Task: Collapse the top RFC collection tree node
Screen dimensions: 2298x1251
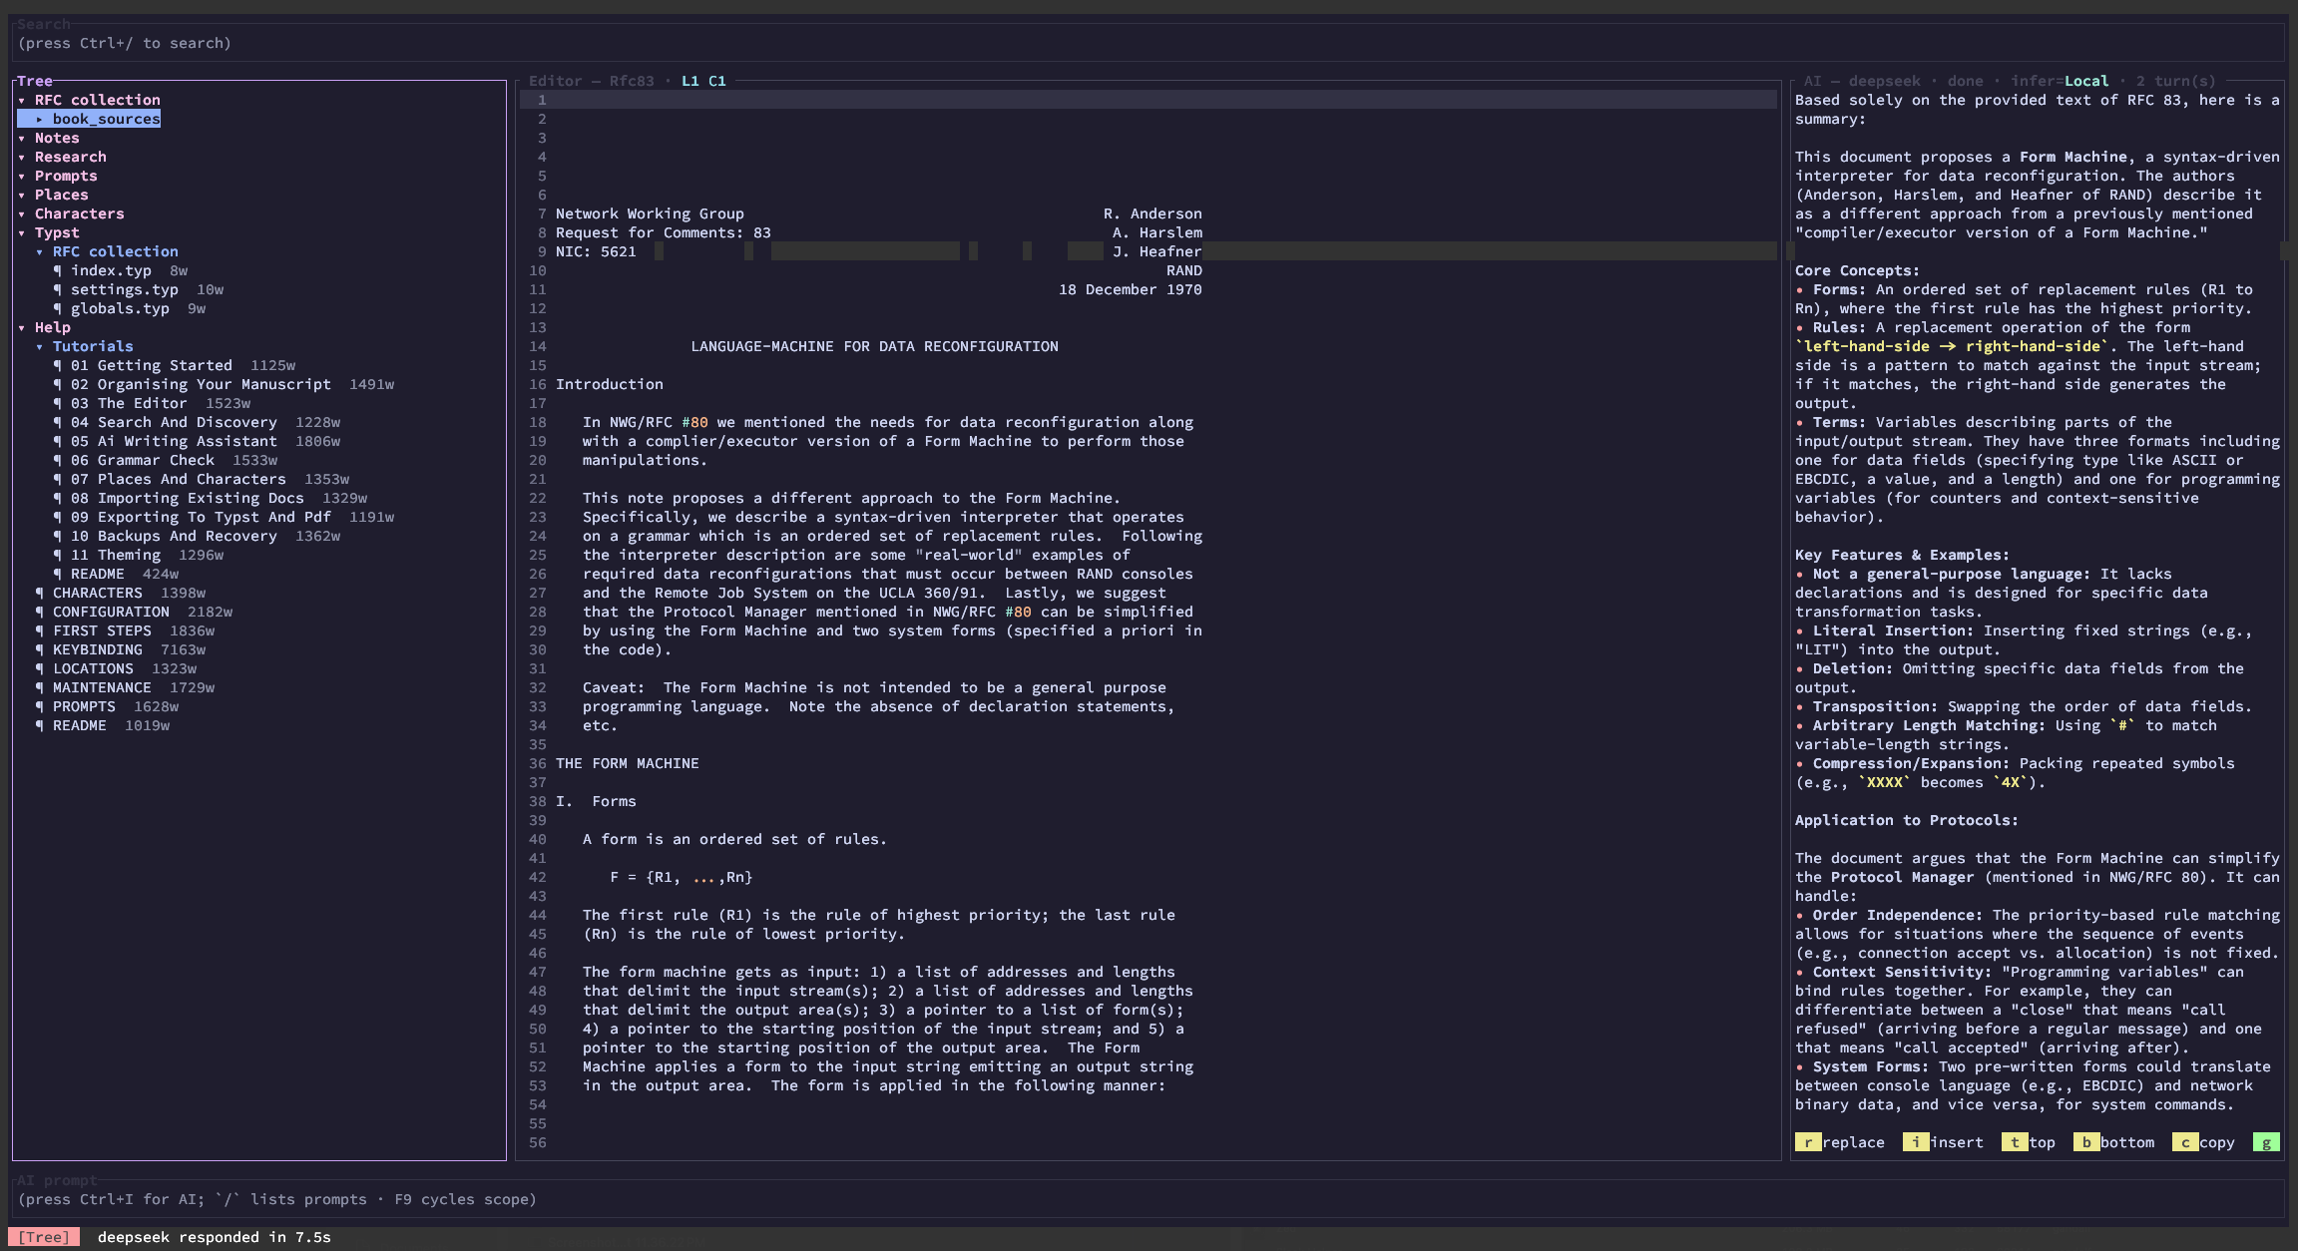Action: 21,100
